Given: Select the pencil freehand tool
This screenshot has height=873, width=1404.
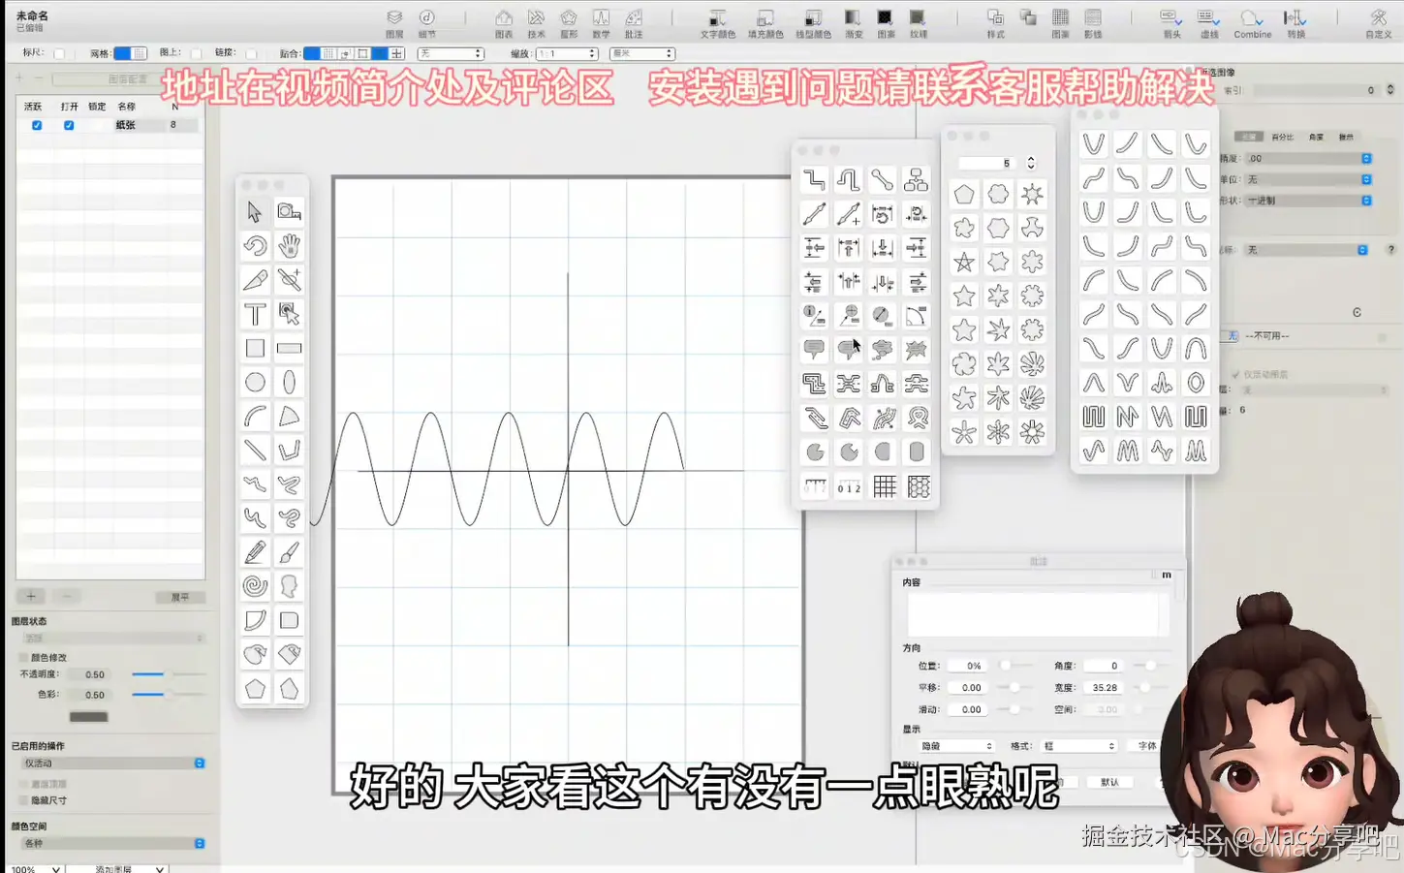Looking at the screenshot, I should tap(255, 552).
